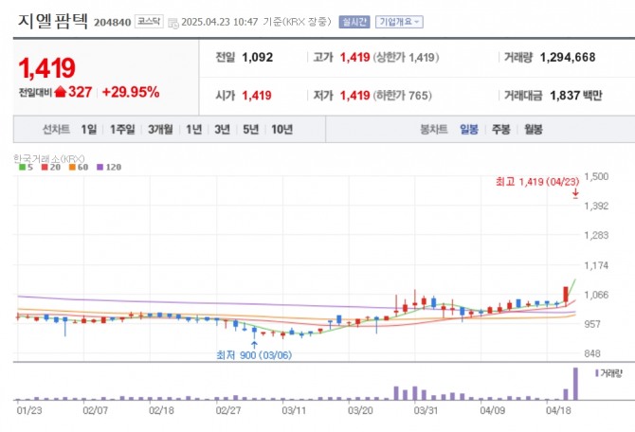
Task: Click the 한국거래소(KRX) chart label
Action: (x=49, y=159)
